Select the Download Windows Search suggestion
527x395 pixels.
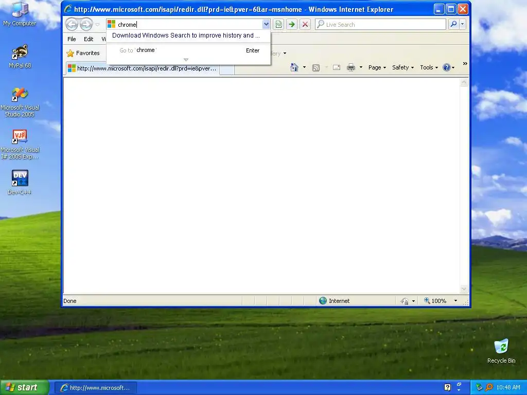coord(186,35)
